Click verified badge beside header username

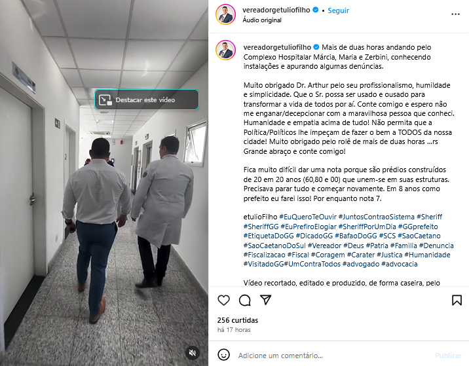pyautogui.click(x=316, y=10)
